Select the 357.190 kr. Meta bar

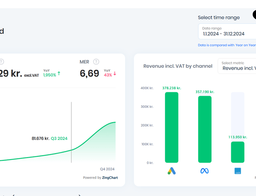click(x=204, y=129)
